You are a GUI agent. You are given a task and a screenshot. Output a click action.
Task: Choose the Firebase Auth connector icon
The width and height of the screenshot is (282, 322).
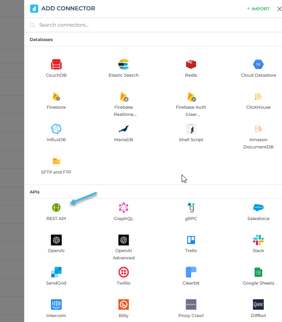point(191,97)
